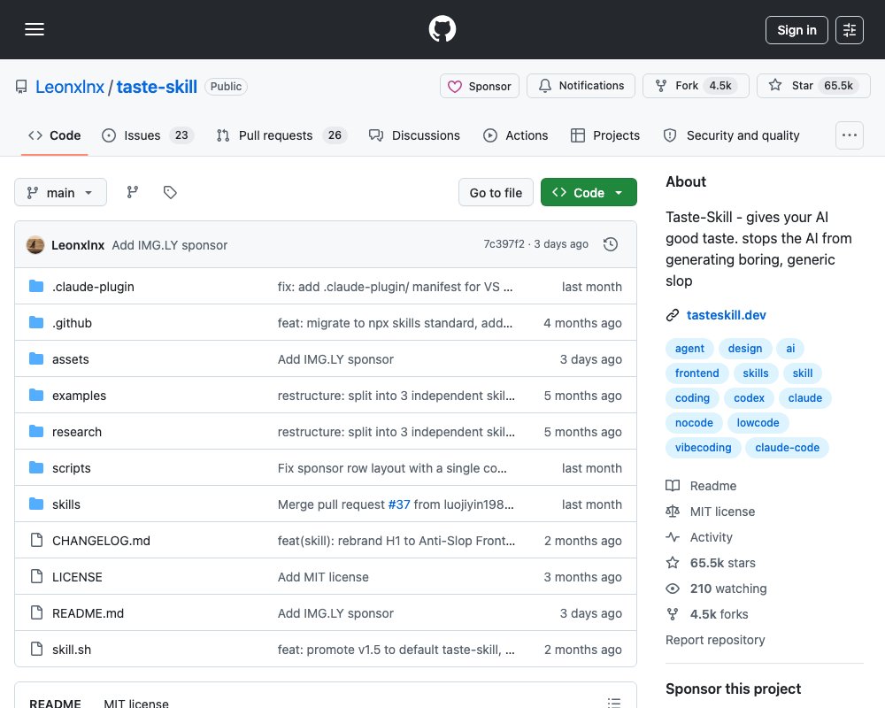Screen dimensions: 885x708
Task: Click the repository icon before LeonxInx
Action: coord(21,87)
